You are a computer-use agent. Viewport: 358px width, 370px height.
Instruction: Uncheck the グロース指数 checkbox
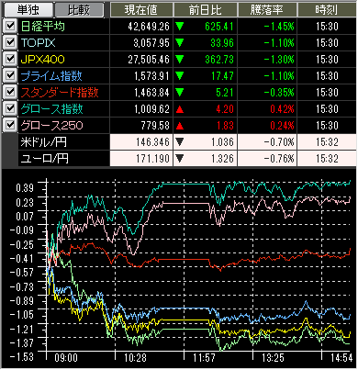pos(10,108)
